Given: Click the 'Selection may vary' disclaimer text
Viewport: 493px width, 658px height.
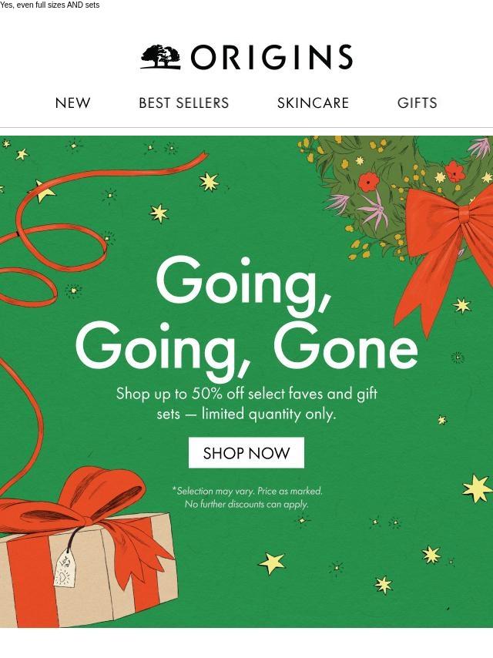Looking at the screenshot, I should coord(246,497).
